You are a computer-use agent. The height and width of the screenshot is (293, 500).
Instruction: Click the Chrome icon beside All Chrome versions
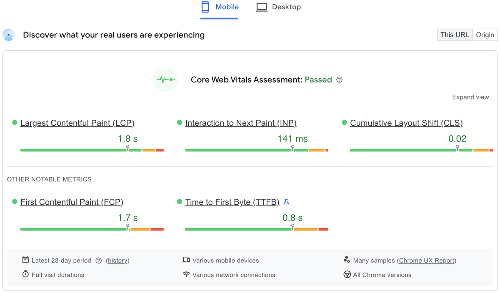[x=347, y=275]
